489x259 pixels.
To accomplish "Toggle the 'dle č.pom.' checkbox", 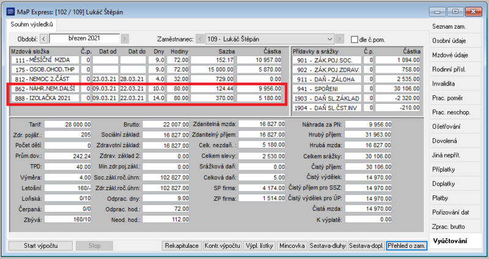I will click(x=355, y=40).
